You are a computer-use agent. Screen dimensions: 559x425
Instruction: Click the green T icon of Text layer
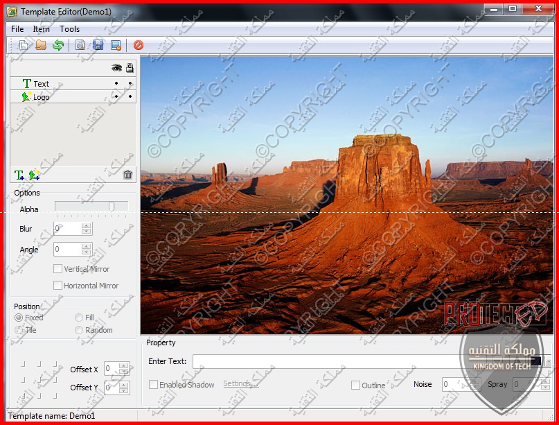coord(26,83)
